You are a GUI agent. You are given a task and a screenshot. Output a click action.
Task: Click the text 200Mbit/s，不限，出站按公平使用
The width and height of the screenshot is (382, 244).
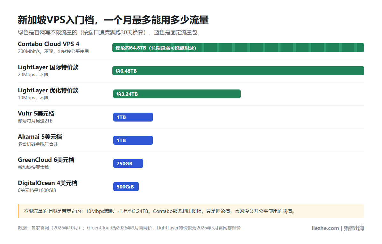(x=53, y=51)
